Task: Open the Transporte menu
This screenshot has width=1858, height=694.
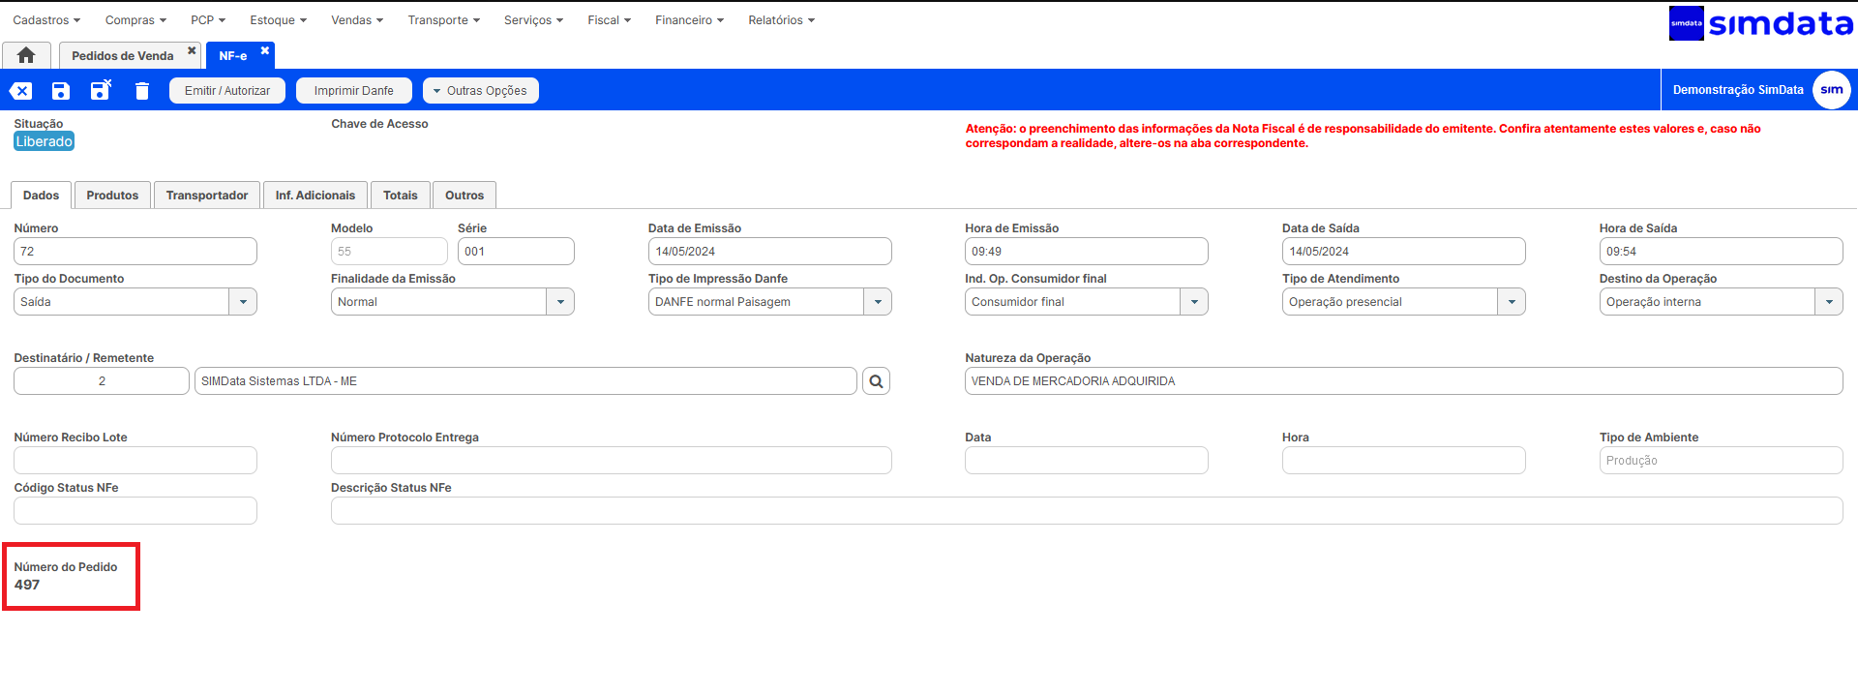Action: click(443, 20)
